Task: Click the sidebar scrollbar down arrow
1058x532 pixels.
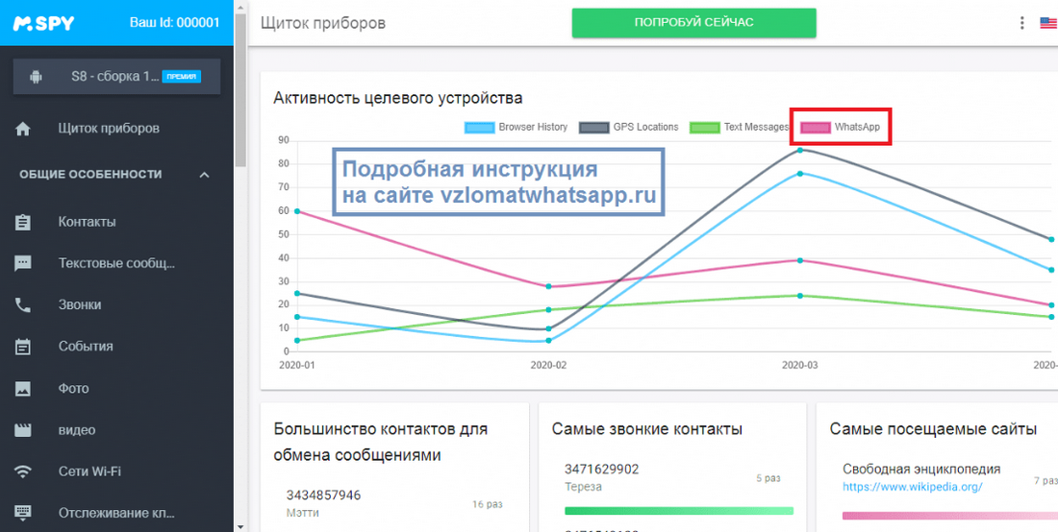Action: [240, 526]
